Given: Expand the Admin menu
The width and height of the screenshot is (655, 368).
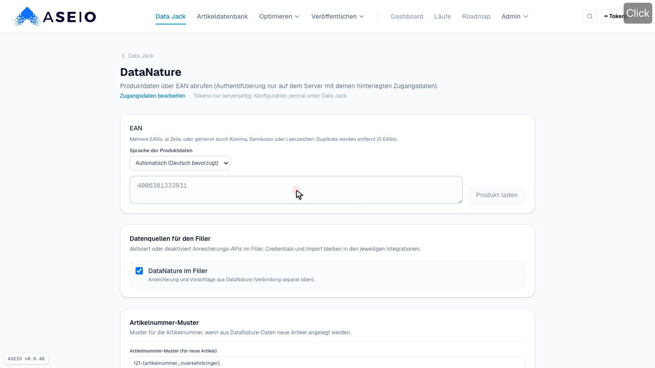Looking at the screenshot, I should pos(515,16).
